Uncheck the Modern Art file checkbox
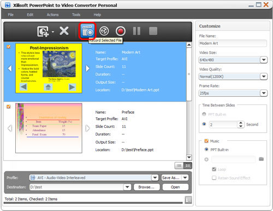The image size is (273, 211). (x=8, y=47)
